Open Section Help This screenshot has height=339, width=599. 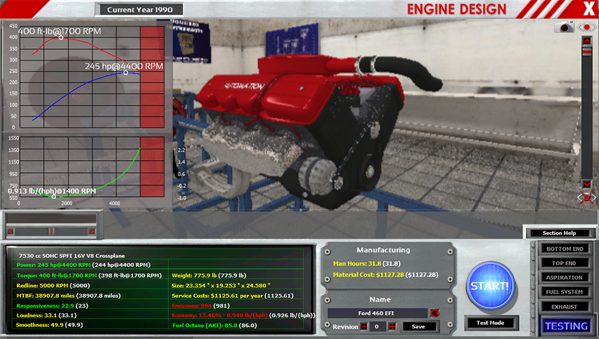pyautogui.click(x=559, y=233)
